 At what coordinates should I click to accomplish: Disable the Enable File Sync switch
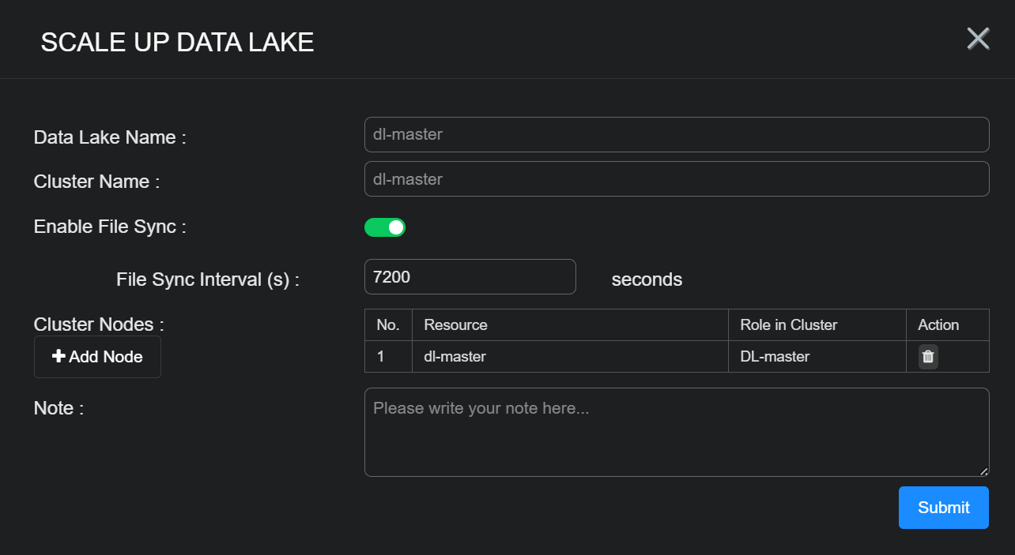pos(385,227)
